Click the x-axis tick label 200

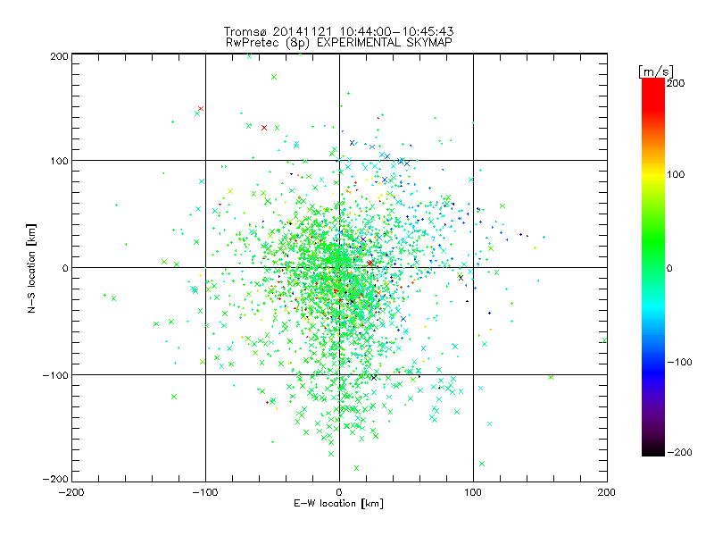pyautogui.click(x=607, y=492)
